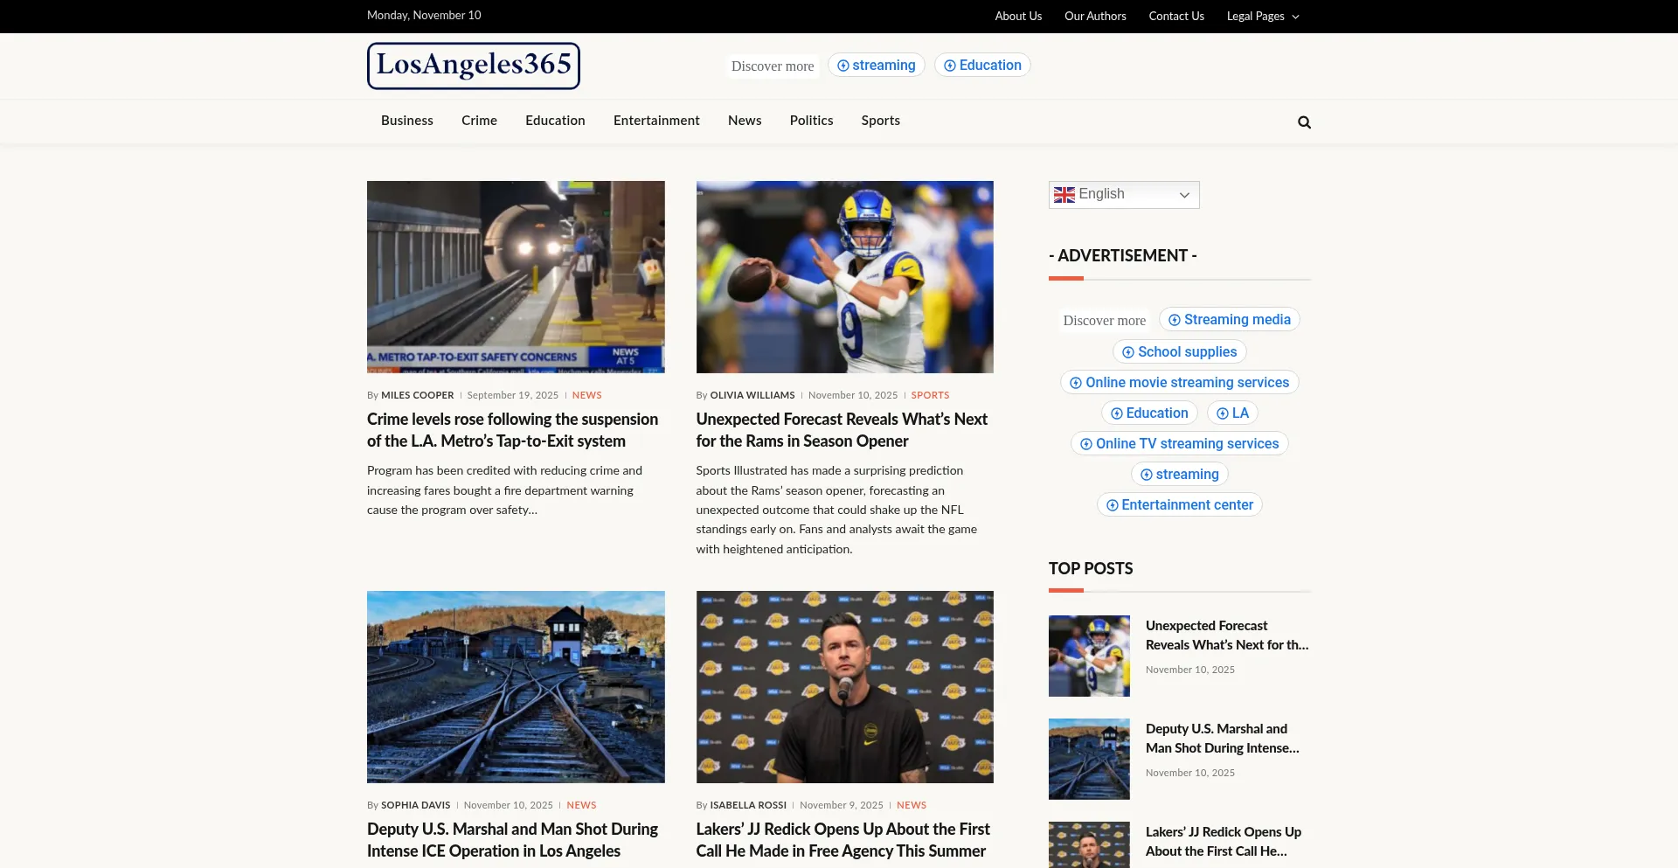Click the plus icon on header streaming tag

coord(843,66)
